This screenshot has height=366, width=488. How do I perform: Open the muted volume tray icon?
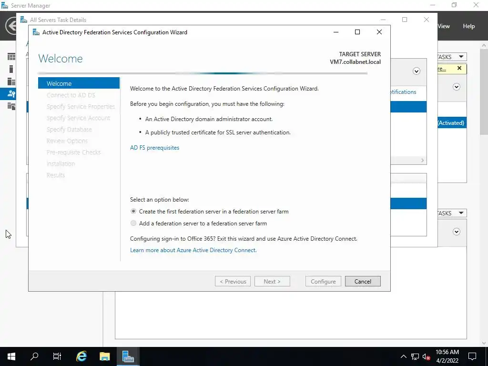427,356
